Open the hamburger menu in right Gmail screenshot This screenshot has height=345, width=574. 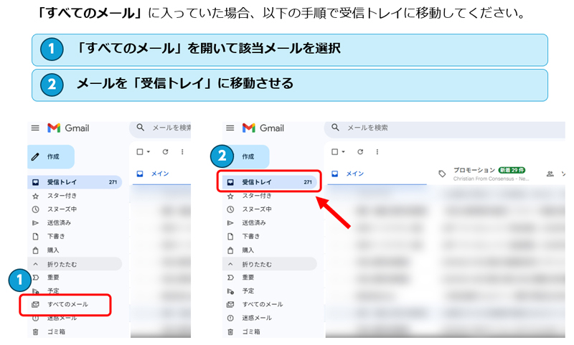(x=230, y=128)
